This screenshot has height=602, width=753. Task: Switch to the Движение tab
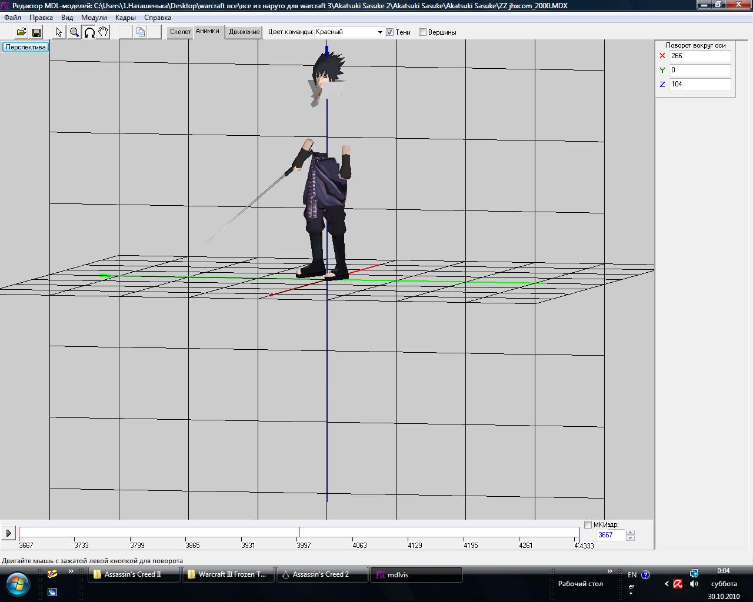(x=244, y=32)
